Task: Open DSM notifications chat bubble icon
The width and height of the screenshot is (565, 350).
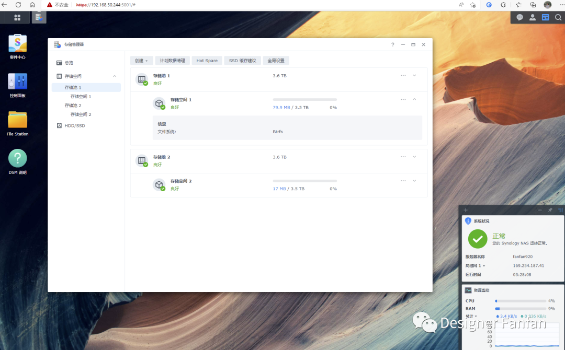Action: pyautogui.click(x=519, y=17)
